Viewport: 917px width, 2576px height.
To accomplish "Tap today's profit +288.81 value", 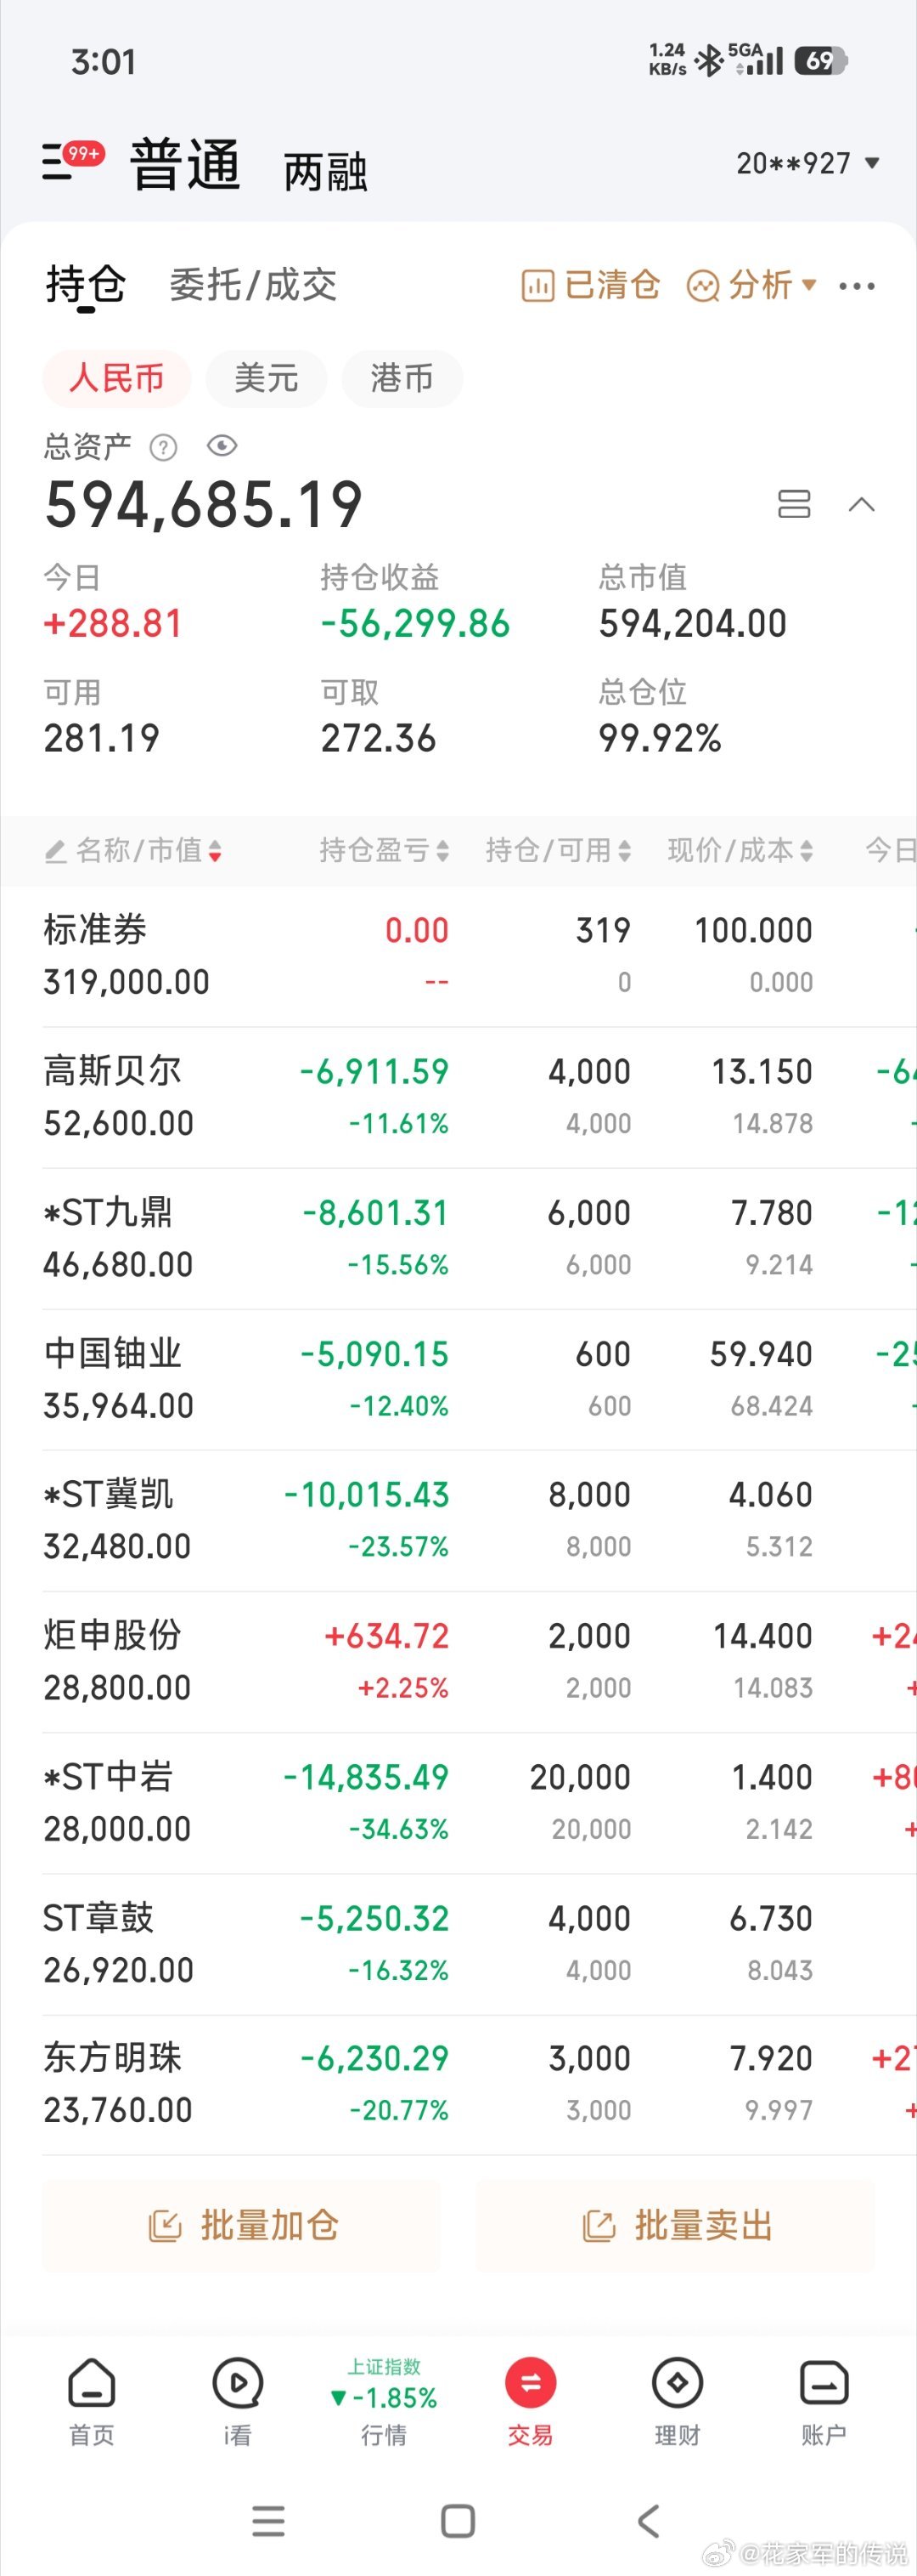I will pyautogui.click(x=113, y=624).
